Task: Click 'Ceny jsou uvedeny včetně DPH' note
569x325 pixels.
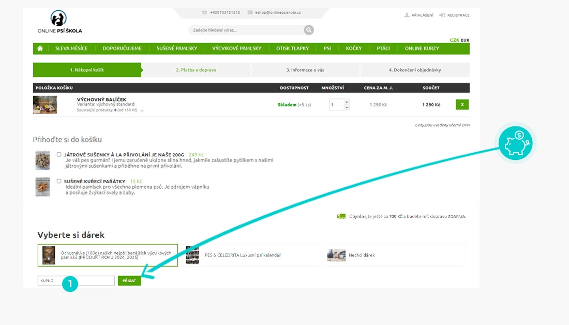Action: [x=442, y=125]
